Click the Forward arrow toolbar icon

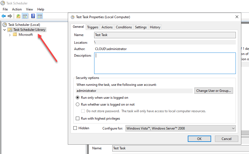[x=10, y=16]
